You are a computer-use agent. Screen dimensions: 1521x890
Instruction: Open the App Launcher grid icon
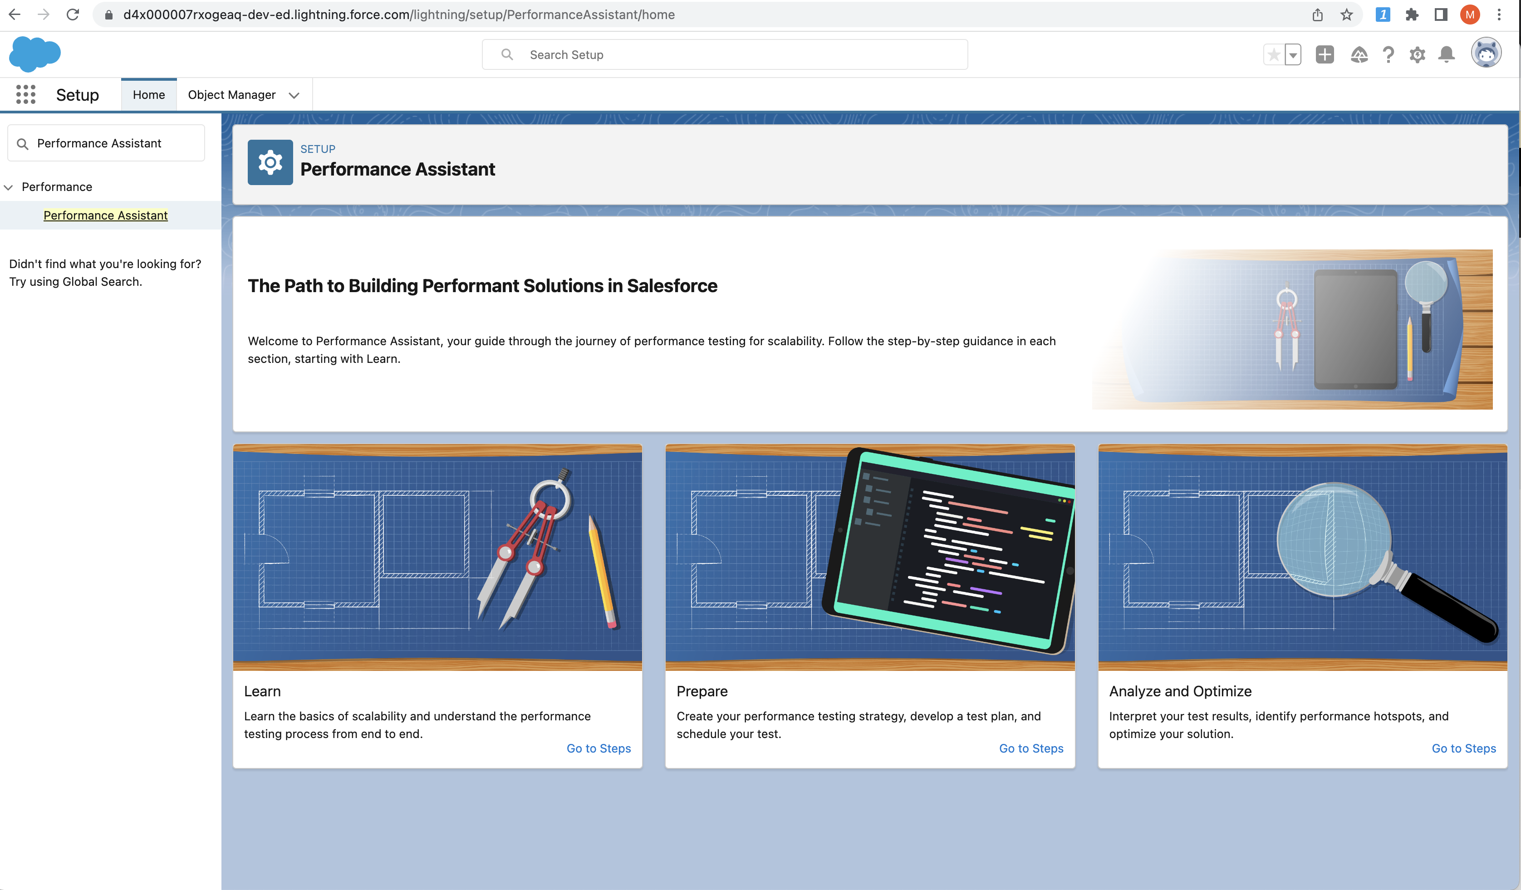[26, 95]
